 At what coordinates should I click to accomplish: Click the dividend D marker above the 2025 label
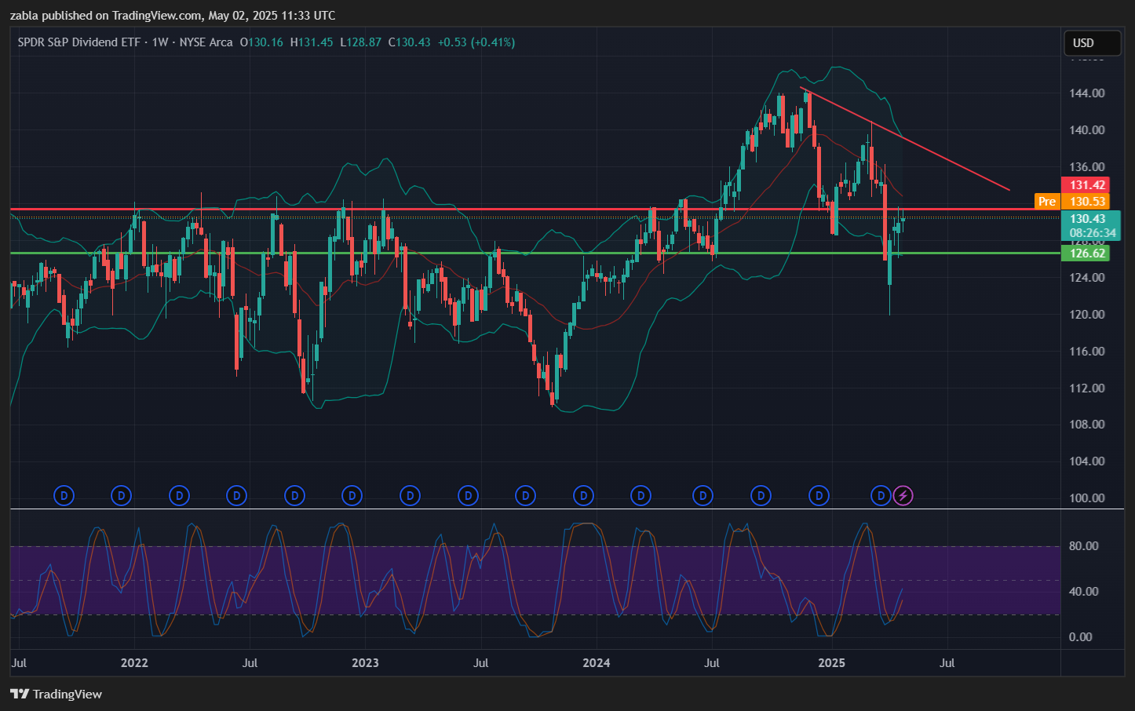819,495
